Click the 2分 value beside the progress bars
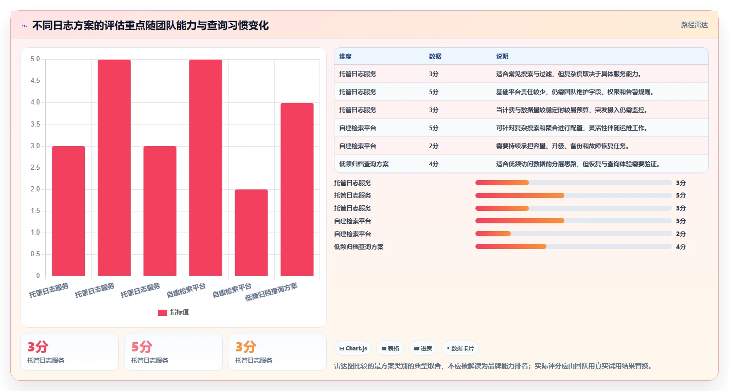This screenshot has height=391, width=729. tap(681, 234)
